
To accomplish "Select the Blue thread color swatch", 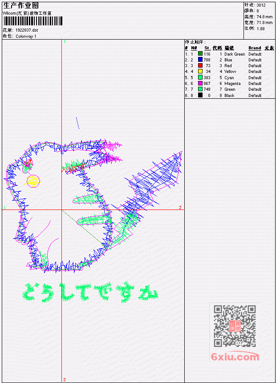I will coord(200,60).
